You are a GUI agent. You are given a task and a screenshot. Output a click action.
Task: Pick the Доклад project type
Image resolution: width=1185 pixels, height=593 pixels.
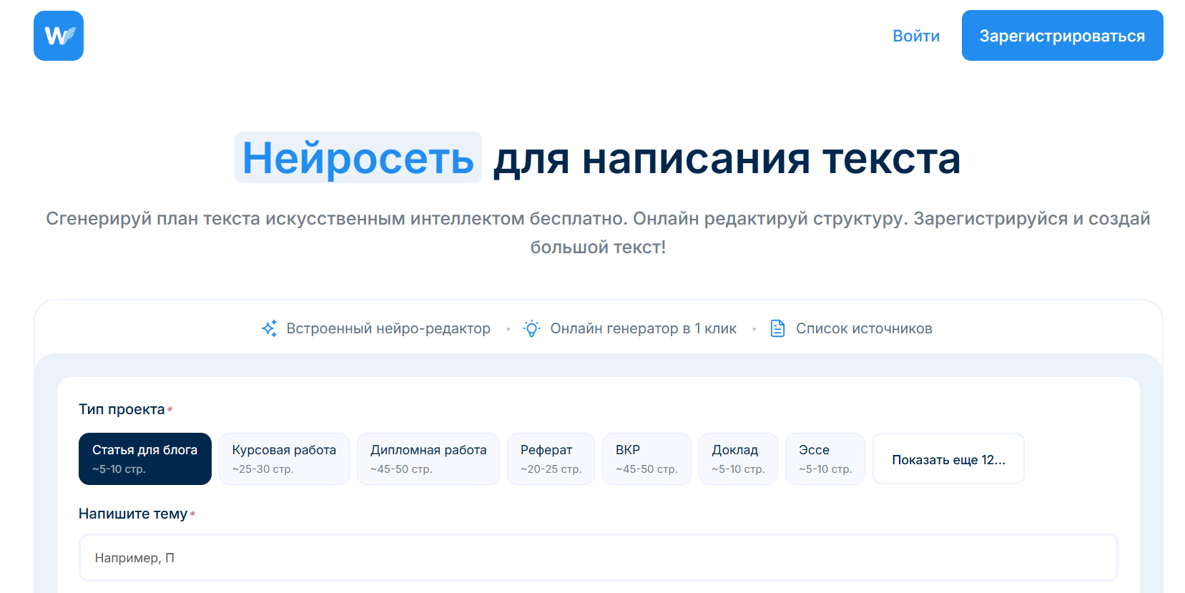[x=738, y=459]
